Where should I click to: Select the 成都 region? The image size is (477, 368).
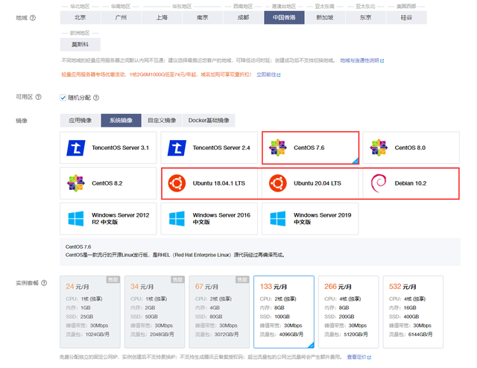tap(244, 18)
